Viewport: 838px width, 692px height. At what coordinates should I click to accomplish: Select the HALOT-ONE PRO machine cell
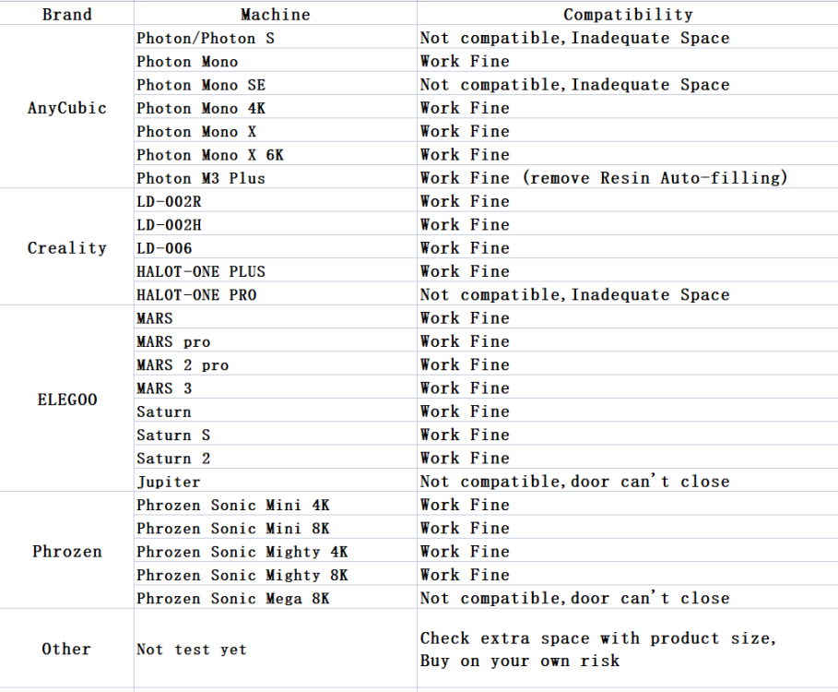coord(196,295)
